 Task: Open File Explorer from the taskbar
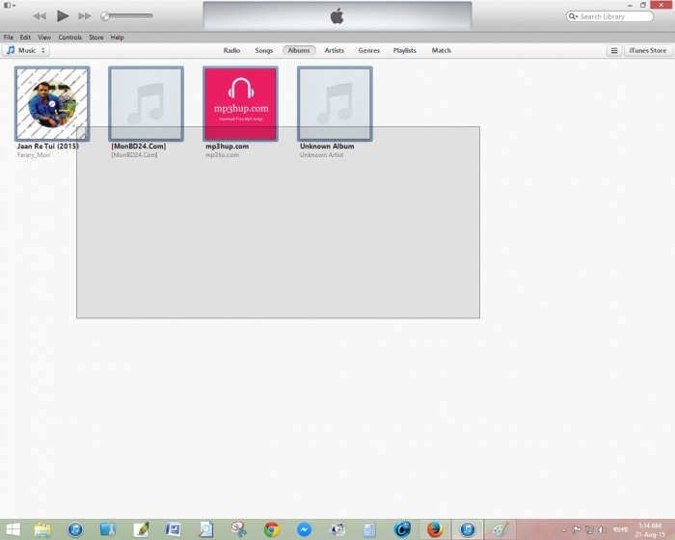[42, 529]
